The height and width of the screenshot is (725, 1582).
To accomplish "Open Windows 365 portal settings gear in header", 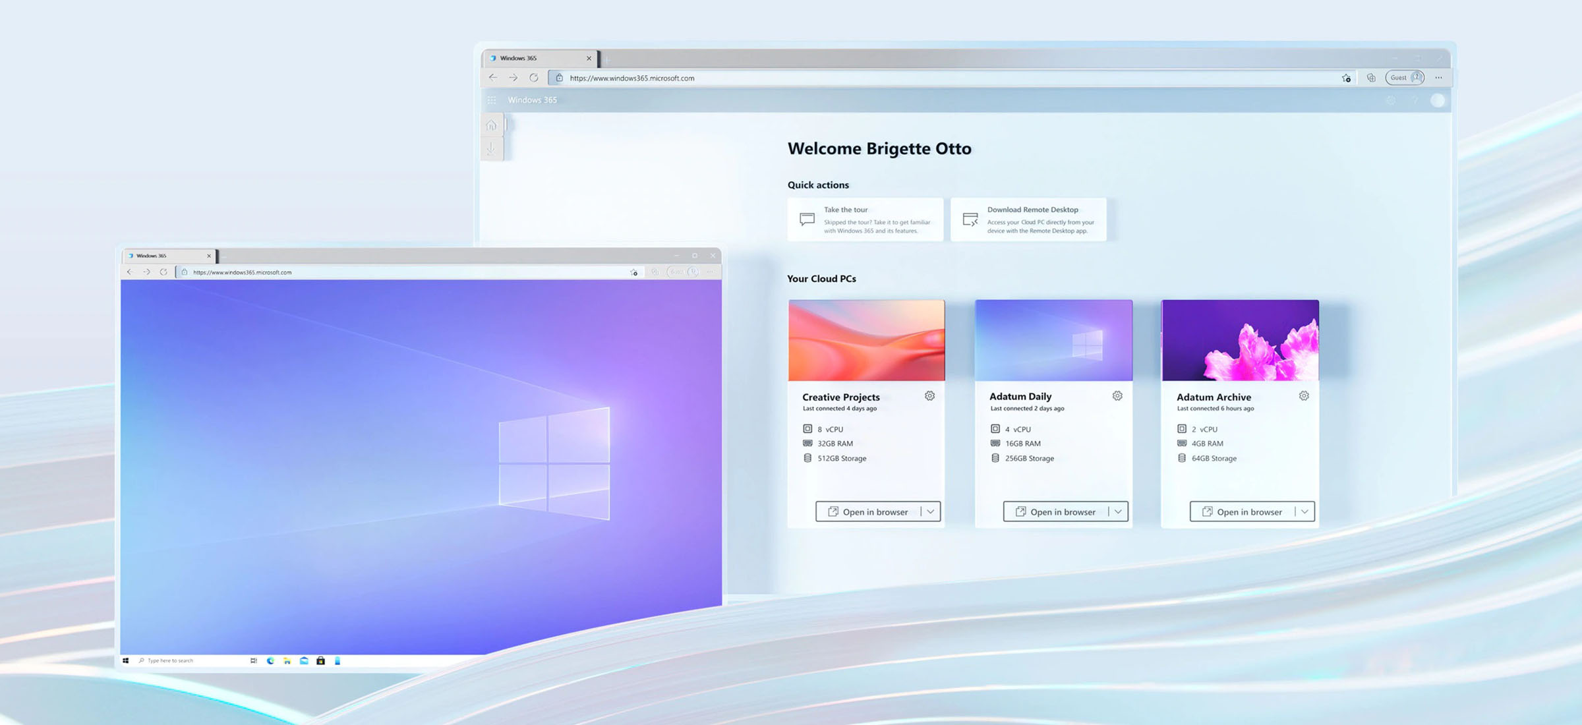I will coord(1391,100).
